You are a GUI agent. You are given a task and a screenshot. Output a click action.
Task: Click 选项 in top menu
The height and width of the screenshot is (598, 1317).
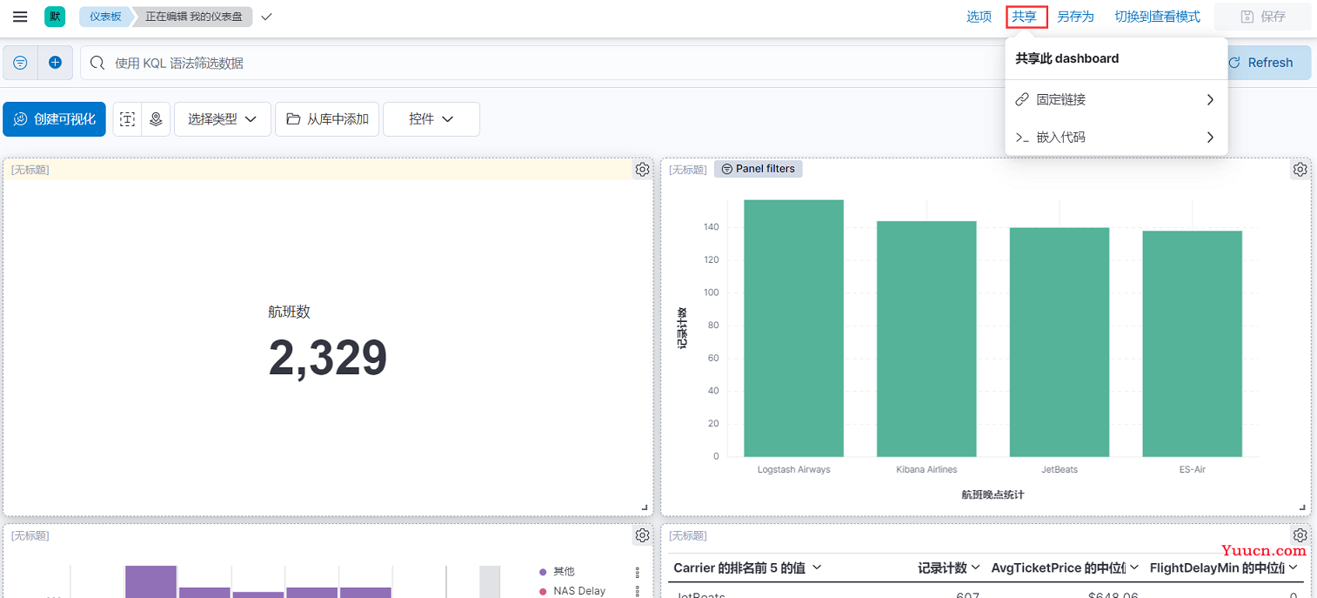(979, 17)
